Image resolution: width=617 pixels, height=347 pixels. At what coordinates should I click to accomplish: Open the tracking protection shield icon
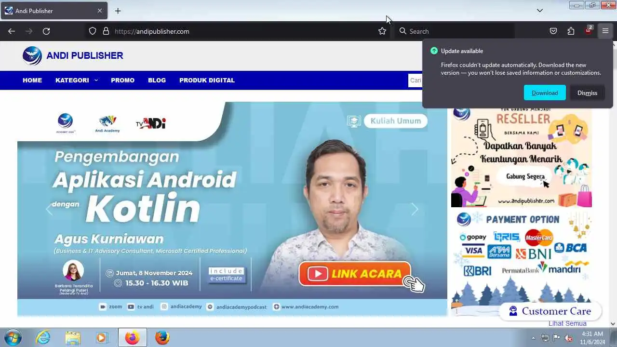(93, 31)
